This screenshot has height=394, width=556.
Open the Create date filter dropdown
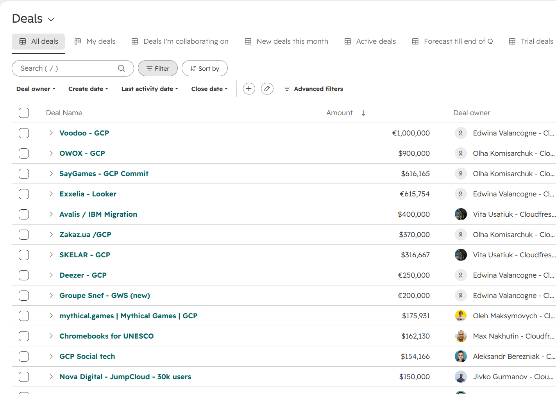(88, 89)
